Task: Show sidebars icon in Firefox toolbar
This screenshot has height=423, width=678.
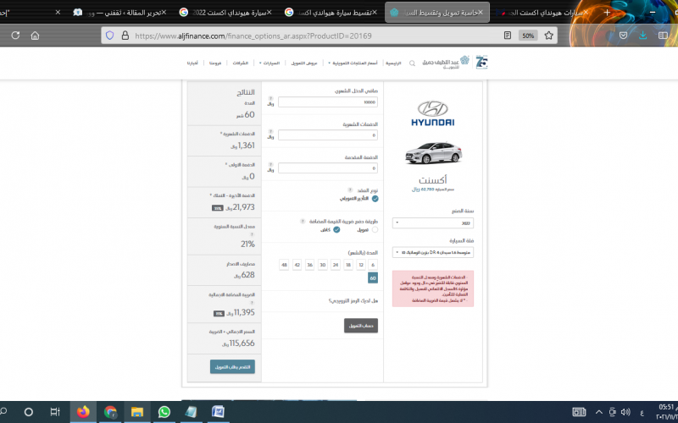Action: click(x=663, y=36)
